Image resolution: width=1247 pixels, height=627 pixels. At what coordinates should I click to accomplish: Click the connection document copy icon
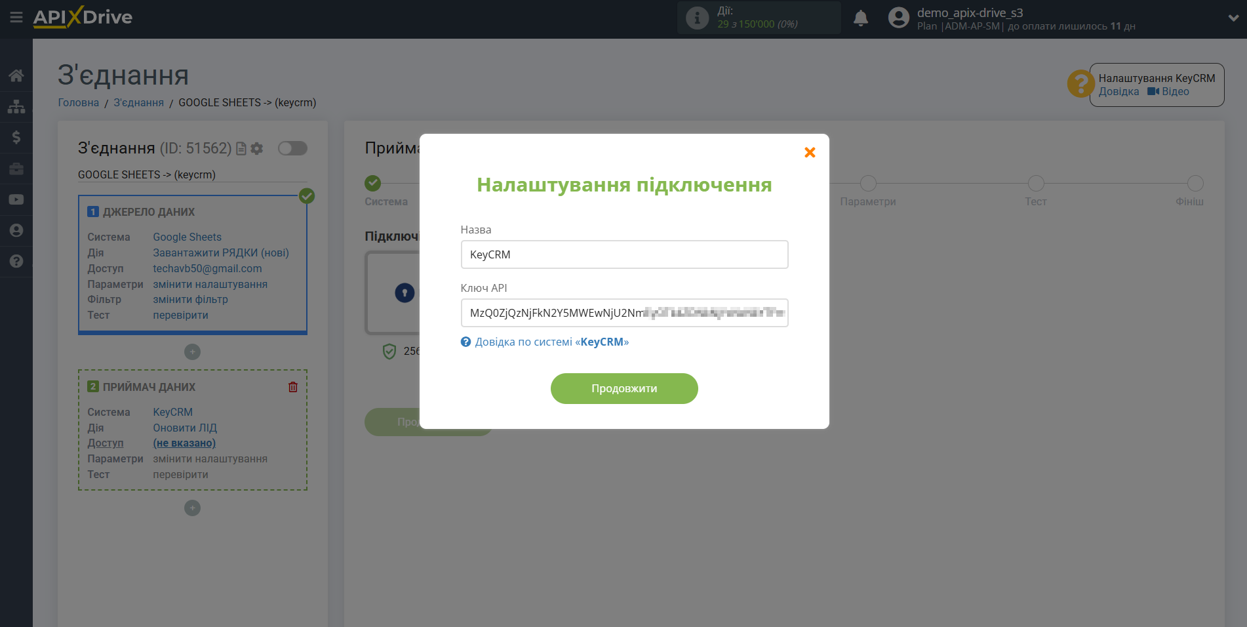click(241, 149)
